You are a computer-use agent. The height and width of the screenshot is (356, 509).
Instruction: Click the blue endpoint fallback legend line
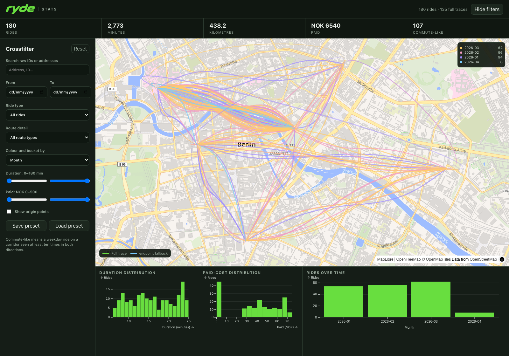(134, 253)
